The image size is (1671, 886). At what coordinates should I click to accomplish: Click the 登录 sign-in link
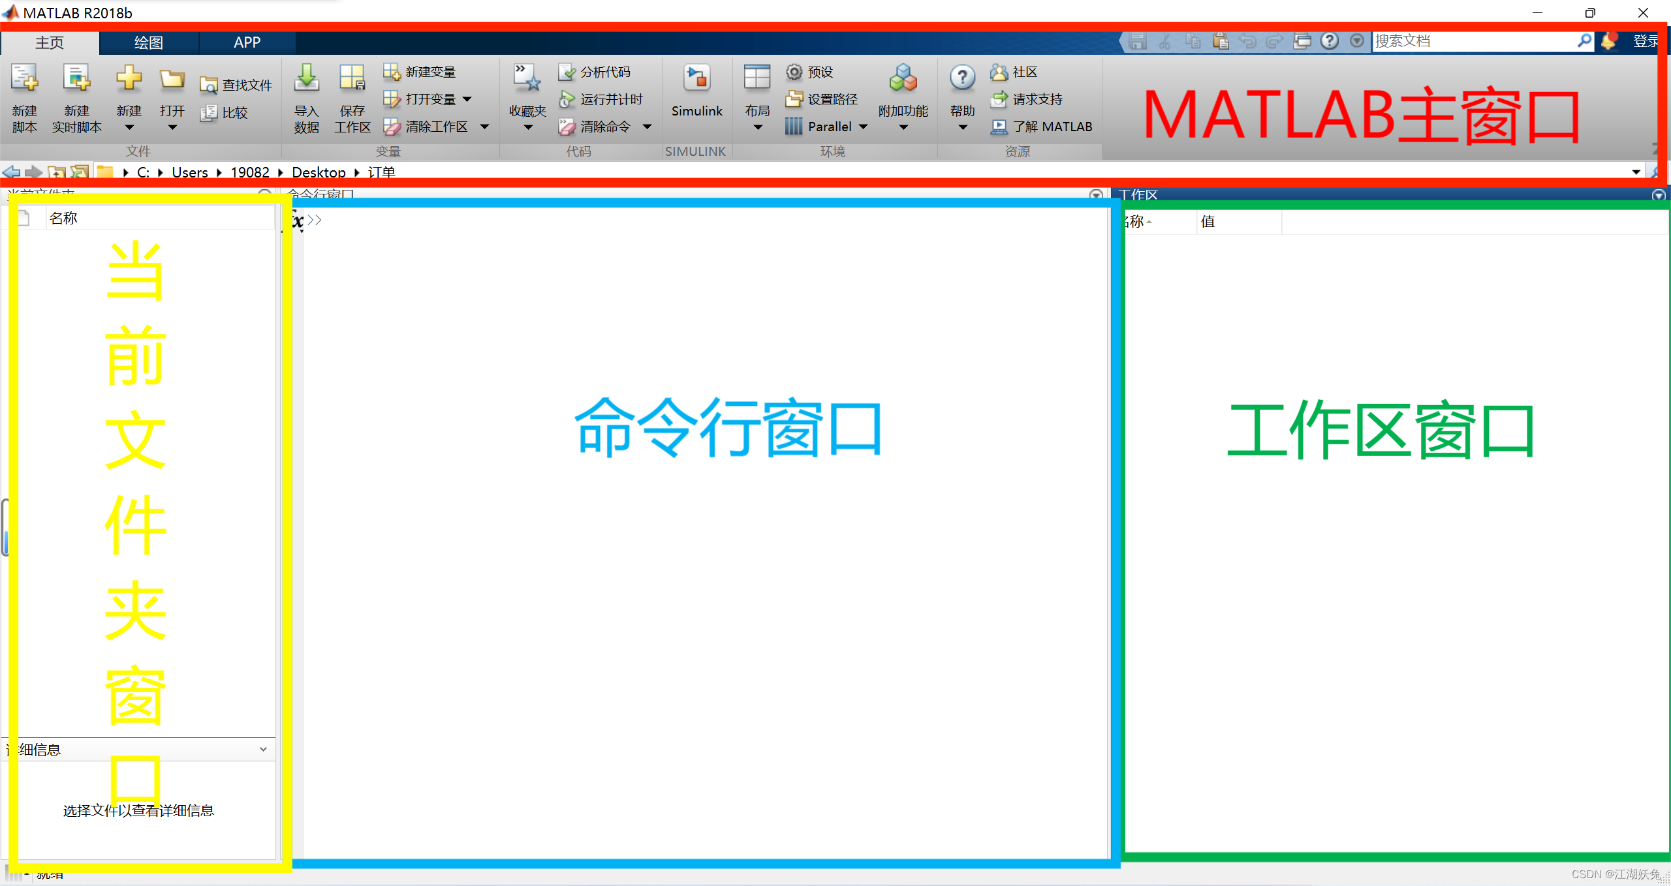tap(1647, 40)
